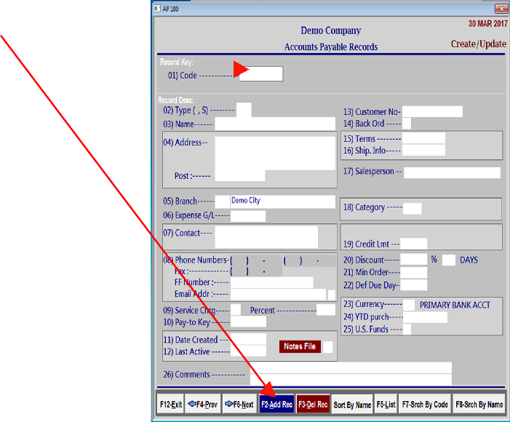
Task: Click the Branch field showing Demo City
Action: (x=282, y=201)
